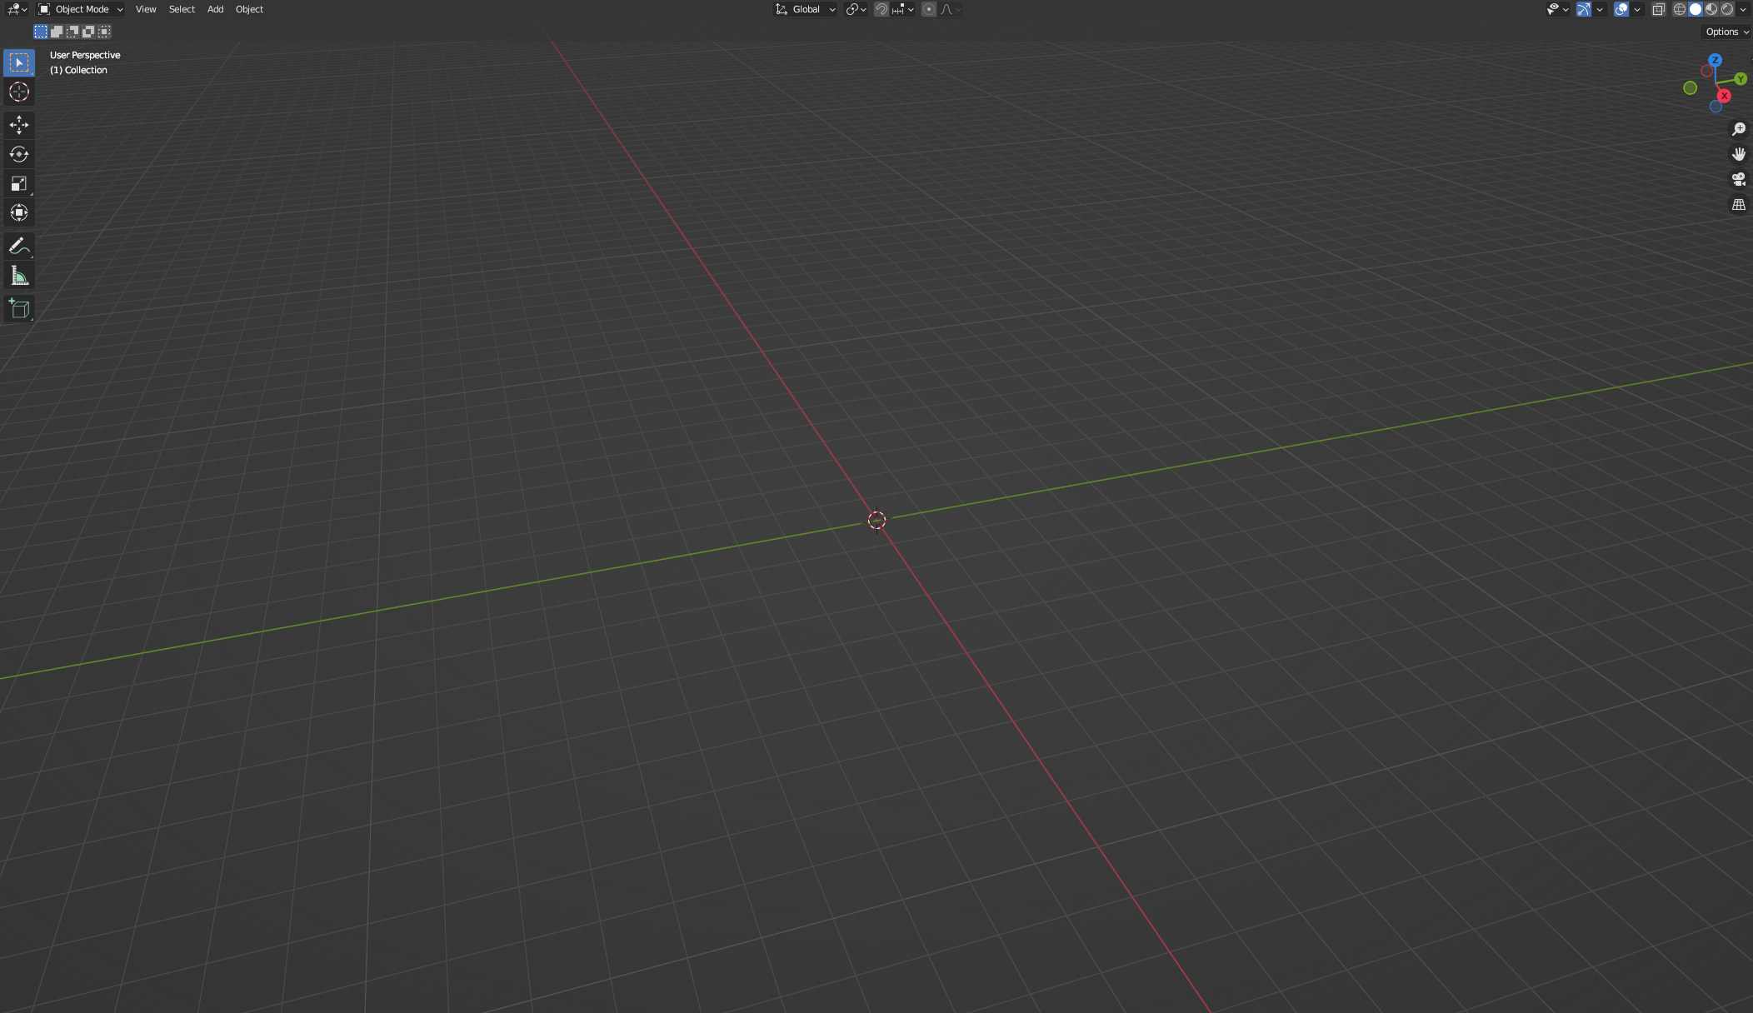Open the Select menu
Screen dimensions: 1753x1013
click(x=182, y=9)
